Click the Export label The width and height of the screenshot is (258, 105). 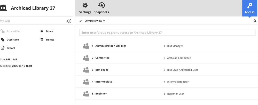coord(11,48)
